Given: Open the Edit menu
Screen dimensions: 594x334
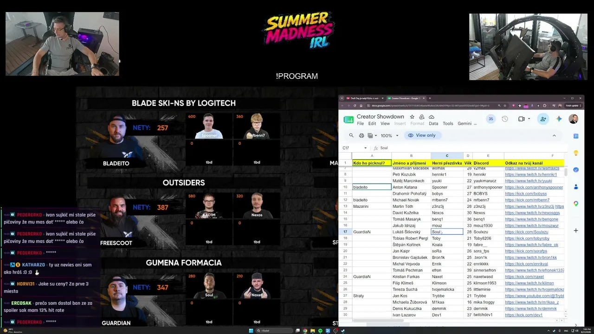Looking at the screenshot, I should (x=372, y=124).
